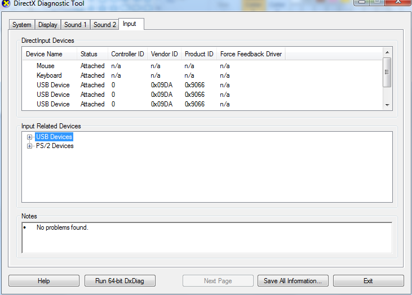Select the Keyboard device row
The image size is (412, 295).
[202, 75]
